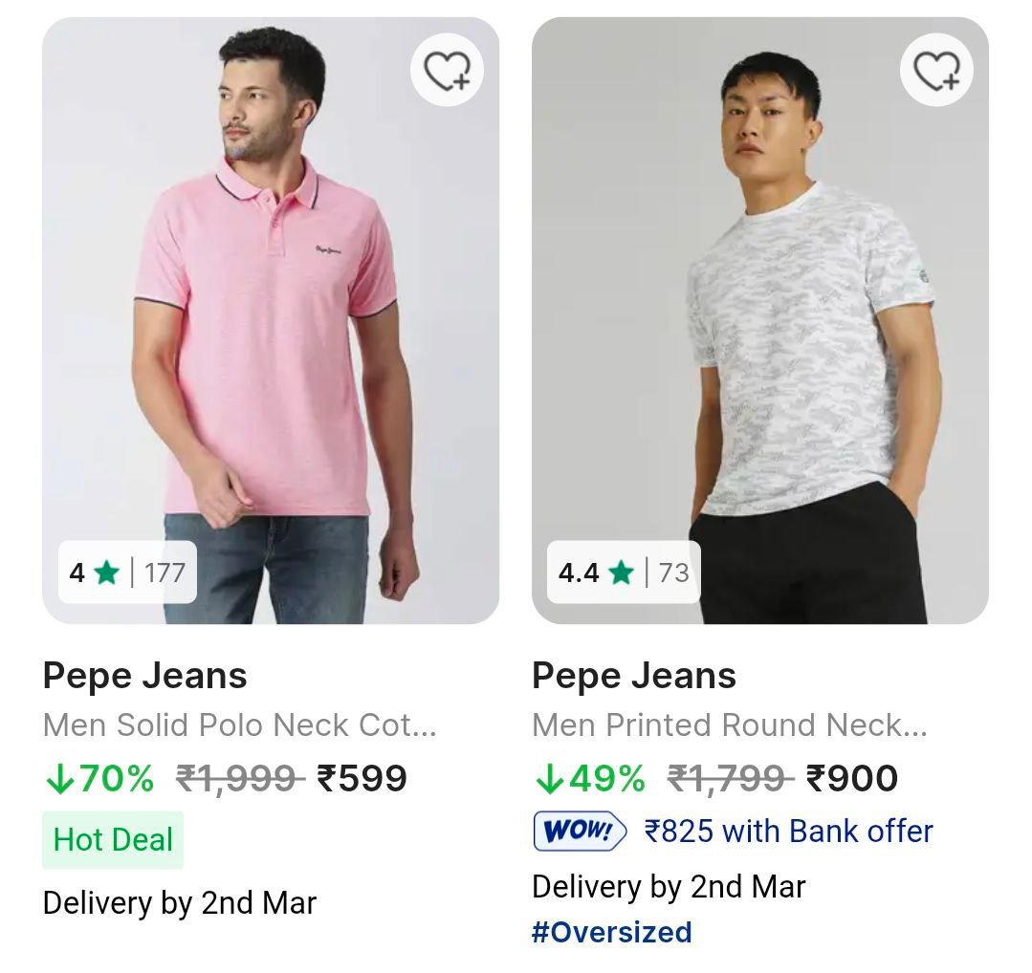Click the ₹599 discounted price
This screenshot has width=1032, height=973.
(x=362, y=779)
